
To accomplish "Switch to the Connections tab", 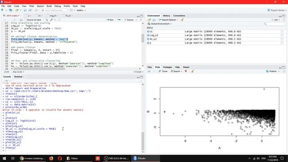I will [179, 16].
